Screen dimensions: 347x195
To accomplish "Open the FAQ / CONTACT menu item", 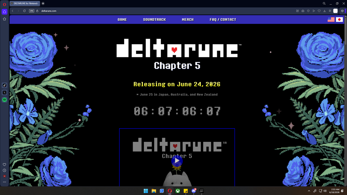I will 223,20.
